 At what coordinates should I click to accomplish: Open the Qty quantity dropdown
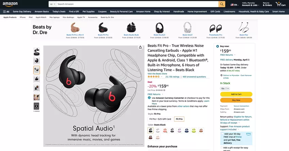[x=225, y=88]
